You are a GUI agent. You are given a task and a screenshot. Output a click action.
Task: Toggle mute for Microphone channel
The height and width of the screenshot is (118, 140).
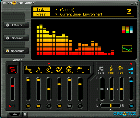pyautogui.click(x=49, y=106)
